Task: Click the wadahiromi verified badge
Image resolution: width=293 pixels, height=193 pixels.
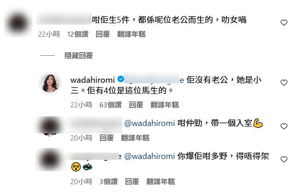Action: click(120, 79)
